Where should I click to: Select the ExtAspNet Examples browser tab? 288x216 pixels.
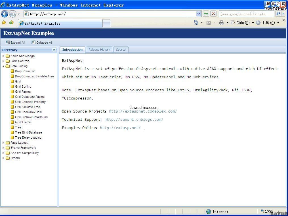coord(60,23)
